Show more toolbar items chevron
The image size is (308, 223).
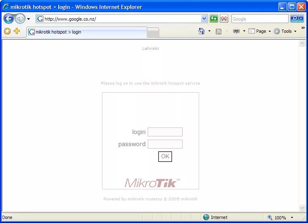[303, 28]
